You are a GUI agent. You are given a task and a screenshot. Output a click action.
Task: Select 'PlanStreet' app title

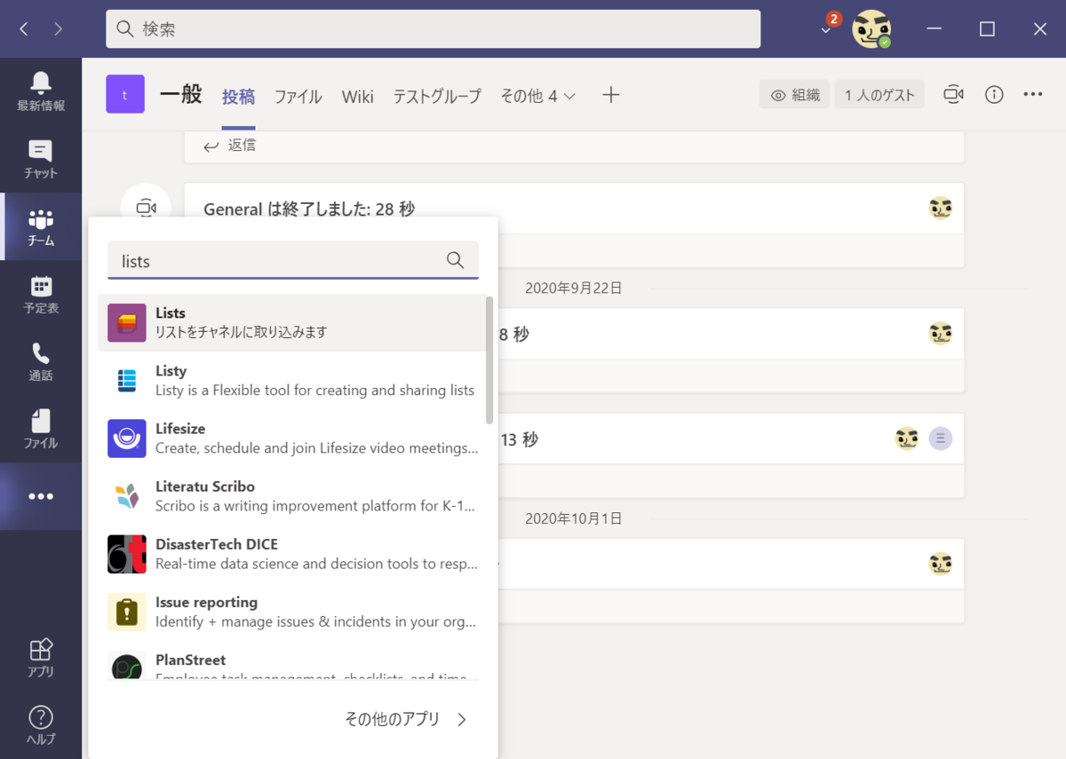click(x=190, y=660)
